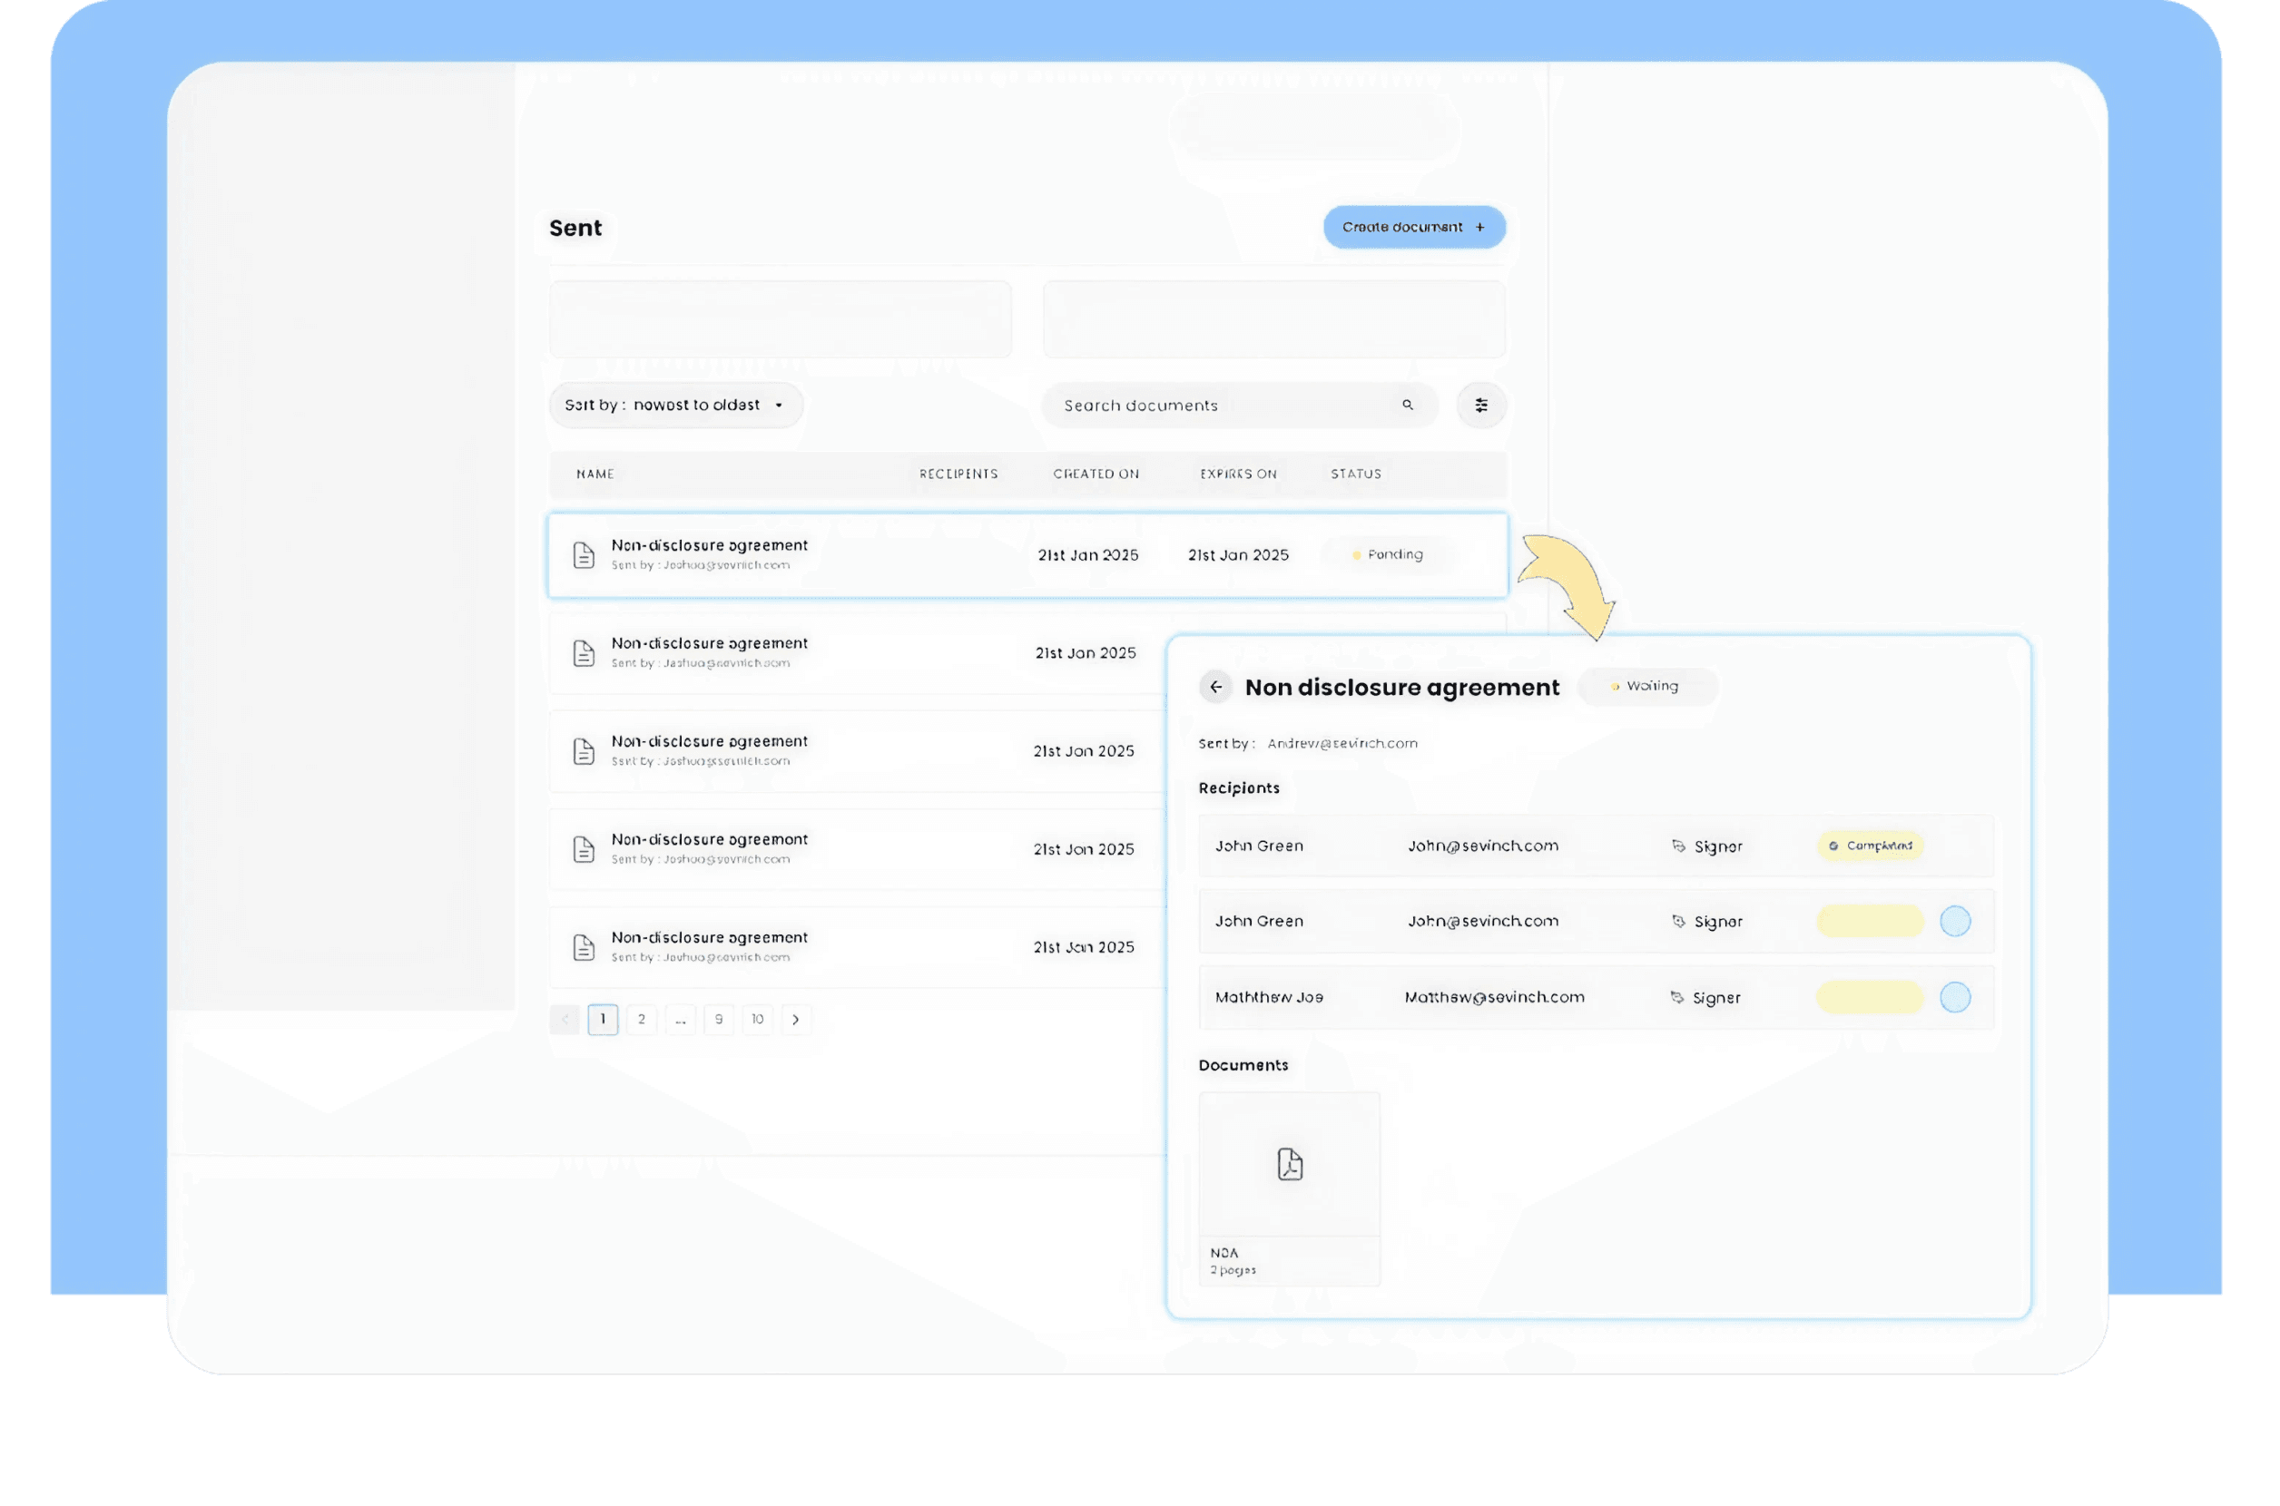Click the document icon in the first row
The height and width of the screenshot is (1506, 2280).
pyautogui.click(x=584, y=555)
